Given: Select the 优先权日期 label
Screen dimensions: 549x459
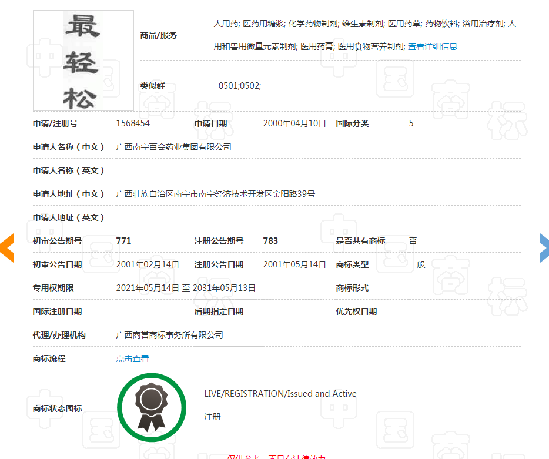Looking at the screenshot, I should click(356, 311).
